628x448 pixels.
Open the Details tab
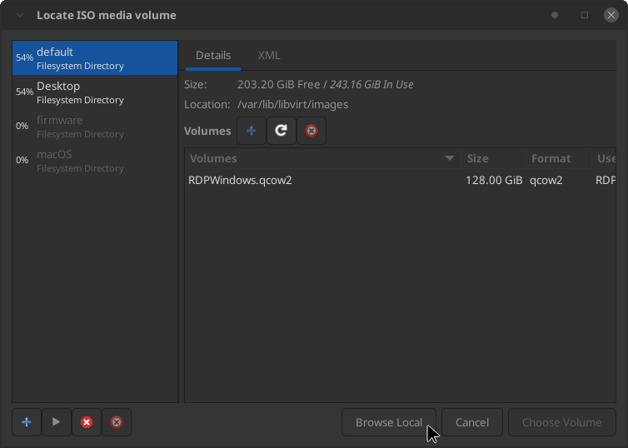213,55
